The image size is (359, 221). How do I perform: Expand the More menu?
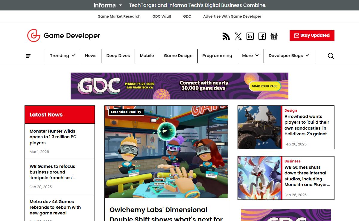coord(250,56)
